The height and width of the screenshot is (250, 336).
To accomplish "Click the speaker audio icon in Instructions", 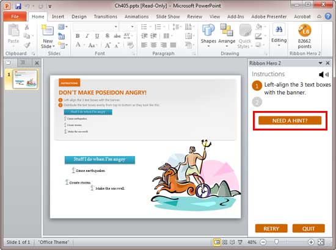I will [324, 74].
